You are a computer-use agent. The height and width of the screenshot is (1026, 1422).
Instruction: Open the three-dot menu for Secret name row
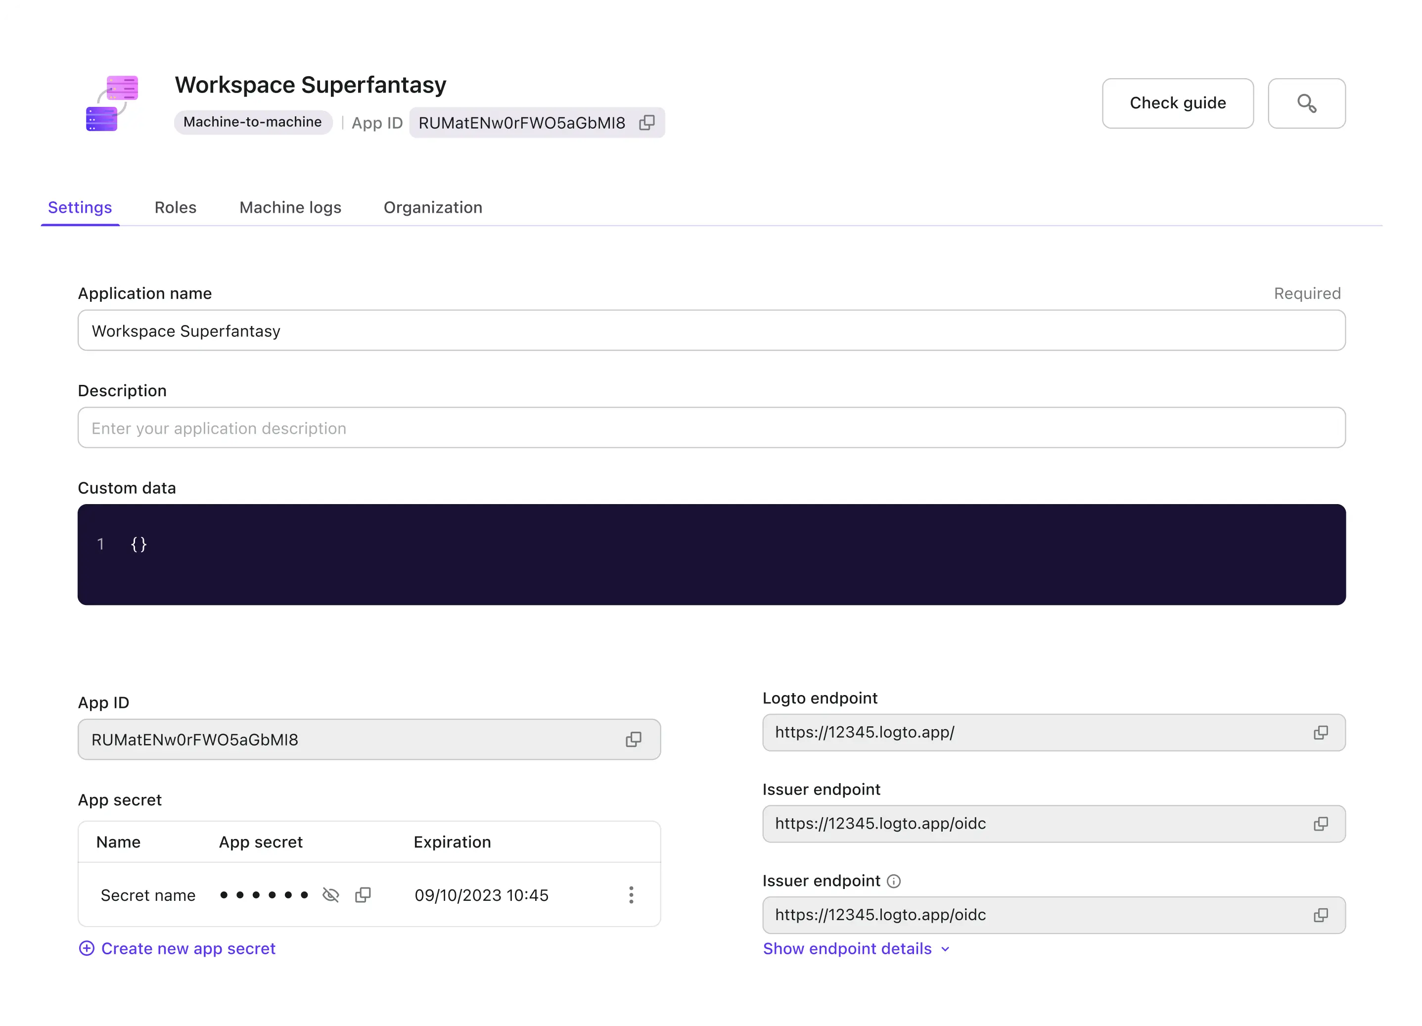[632, 895]
